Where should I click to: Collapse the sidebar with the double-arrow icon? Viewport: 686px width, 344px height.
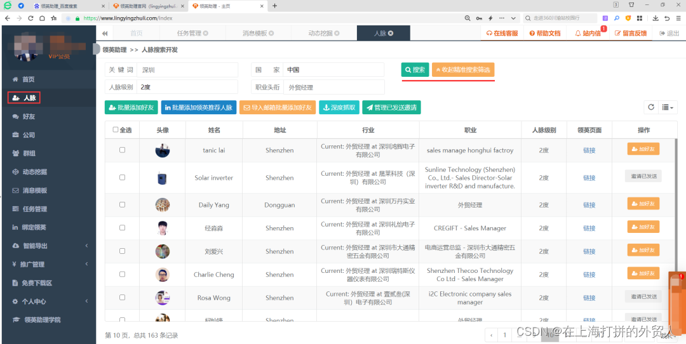(x=105, y=33)
